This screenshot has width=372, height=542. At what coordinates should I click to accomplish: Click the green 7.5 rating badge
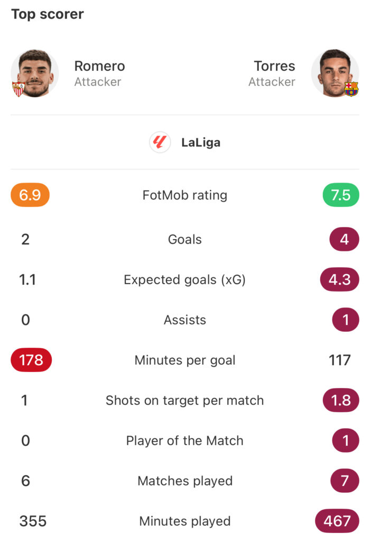[341, 195]
